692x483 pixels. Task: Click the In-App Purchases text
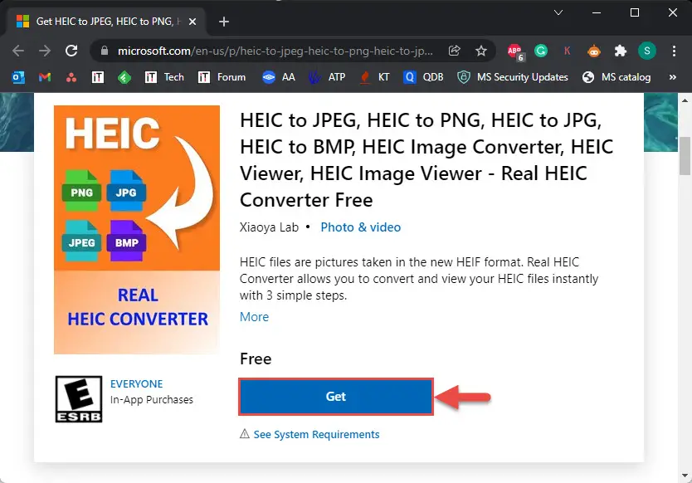151,399
